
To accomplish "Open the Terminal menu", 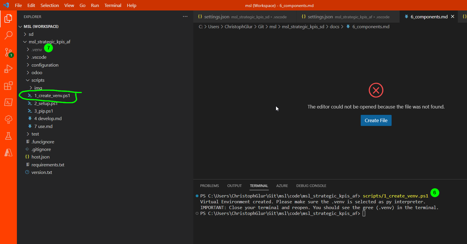I will coord(113,5).
